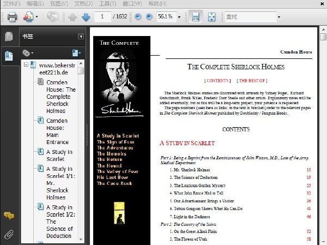Open the Find options dropdown arrow
The width and height of the screenshot is (327, 245).
click(279, 17)
